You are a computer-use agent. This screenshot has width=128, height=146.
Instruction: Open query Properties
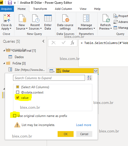click(x=121, y=16)
